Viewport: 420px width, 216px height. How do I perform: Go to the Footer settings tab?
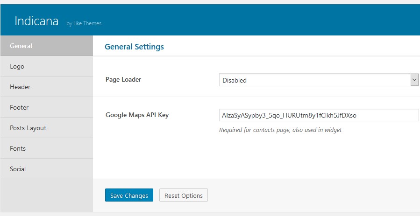click(x=47, y=107)
